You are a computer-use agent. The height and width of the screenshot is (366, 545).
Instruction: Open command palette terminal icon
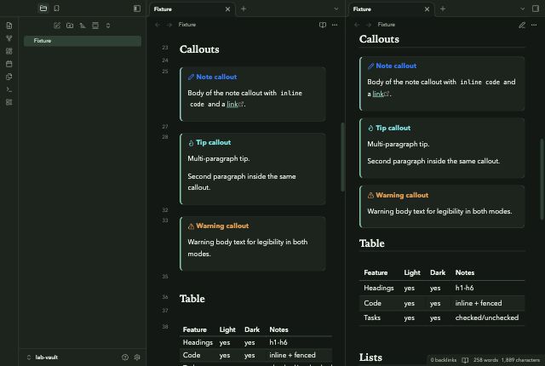click(9, 89)
